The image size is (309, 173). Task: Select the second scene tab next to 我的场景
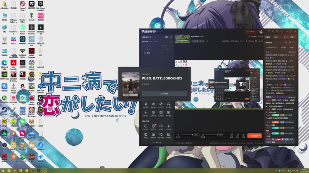click(x=151, y=42)
